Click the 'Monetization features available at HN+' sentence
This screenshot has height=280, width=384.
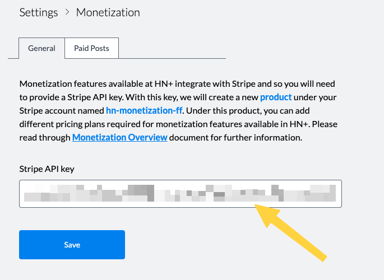[96, 84]
